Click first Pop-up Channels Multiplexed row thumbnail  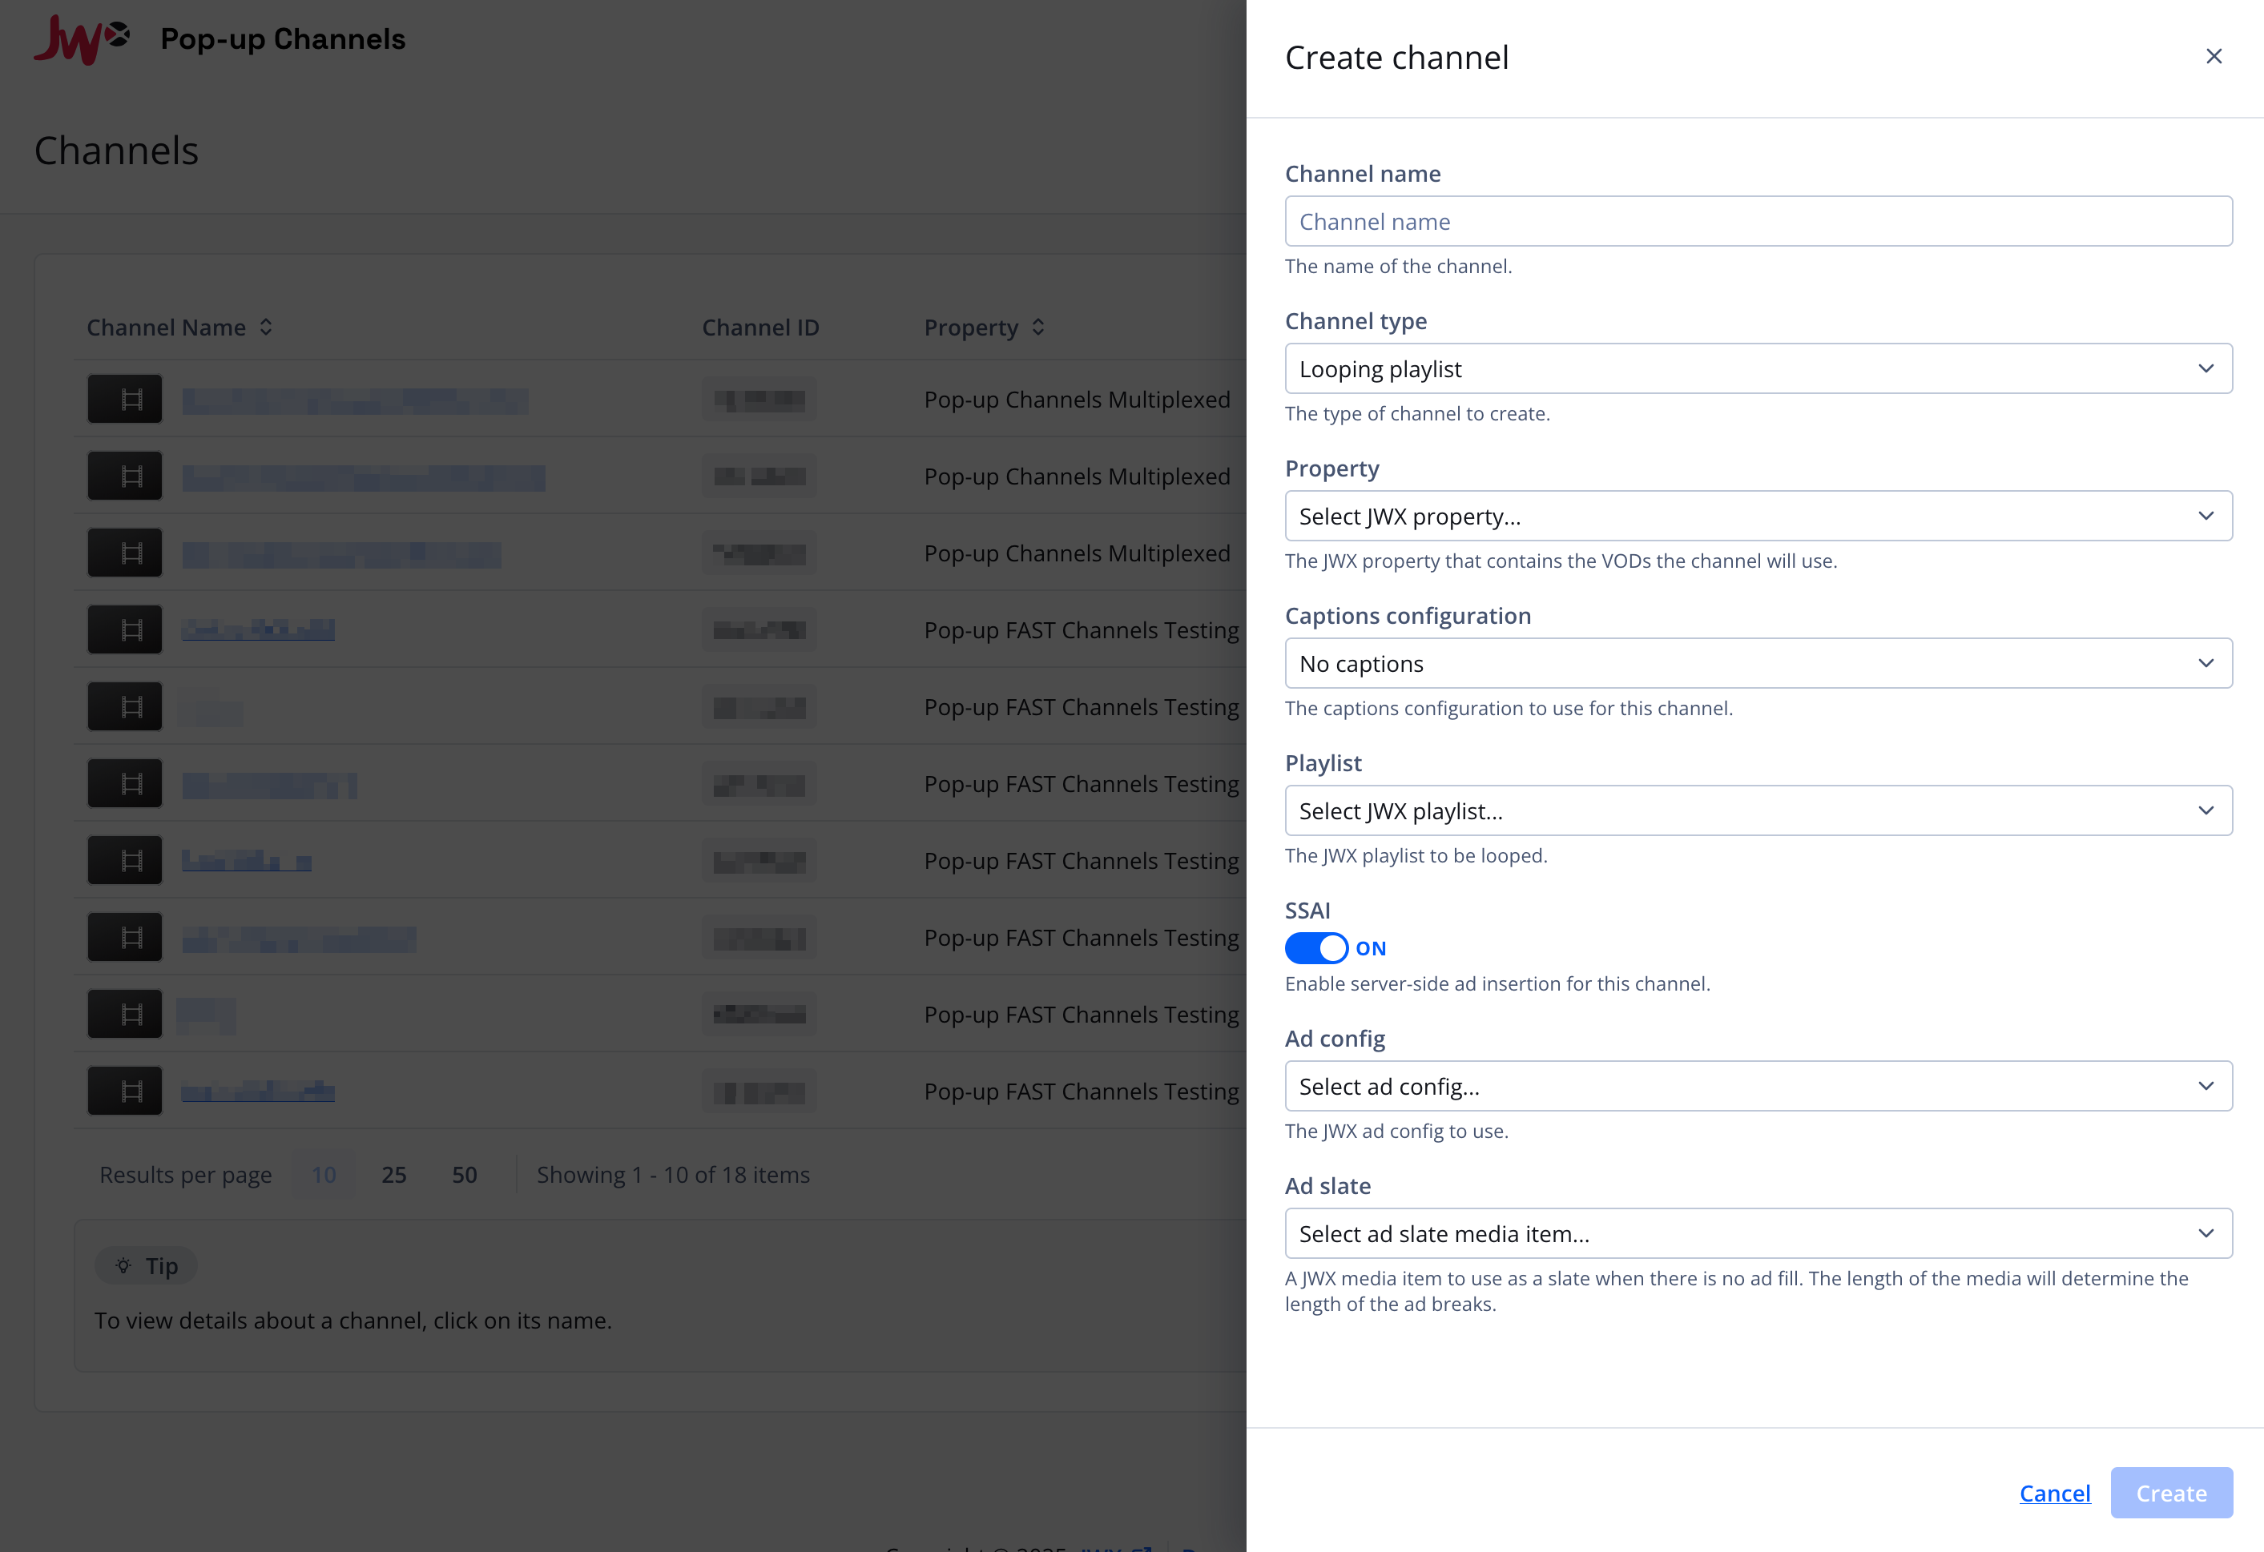point(125,399)
